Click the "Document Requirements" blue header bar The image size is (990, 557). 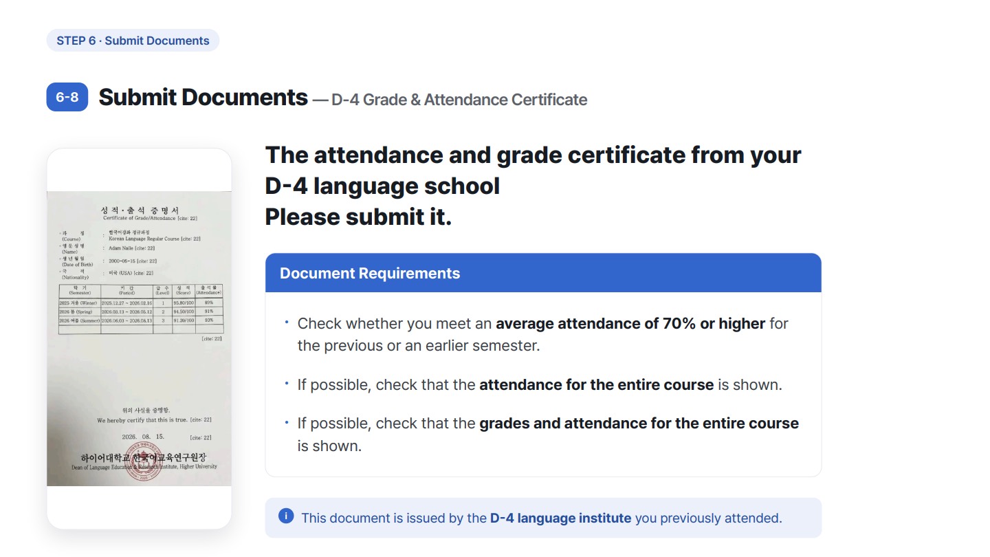point(543,273)
